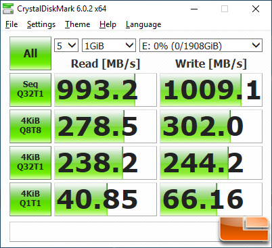The image size is (272, 248).
Task: Click the Read [MB/s] column header
Action: point(106,64)
